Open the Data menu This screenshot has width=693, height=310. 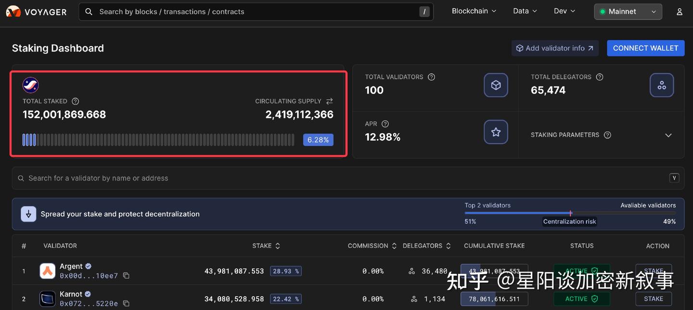[x=525, y=11]
